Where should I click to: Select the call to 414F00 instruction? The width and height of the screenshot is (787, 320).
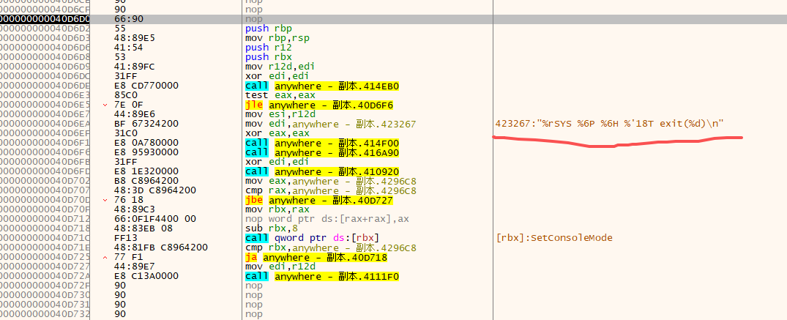[322, 143]
